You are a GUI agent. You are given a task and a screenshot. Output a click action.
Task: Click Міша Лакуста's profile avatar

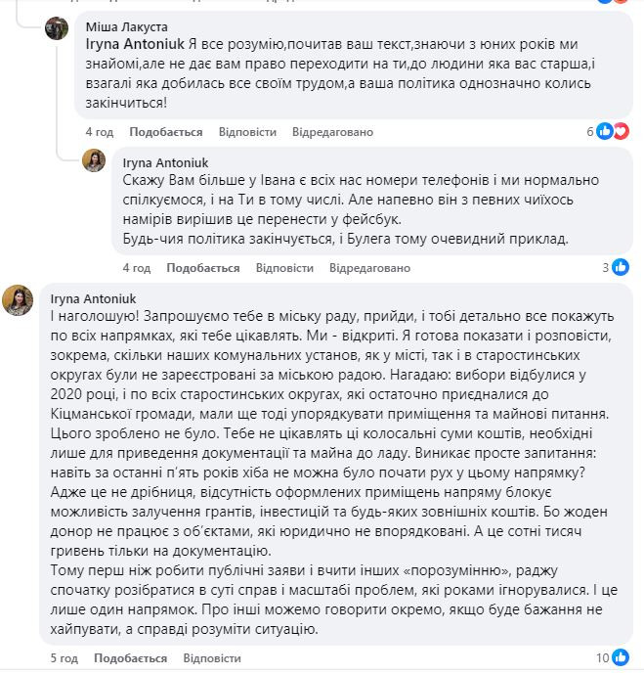pos(57,28)
